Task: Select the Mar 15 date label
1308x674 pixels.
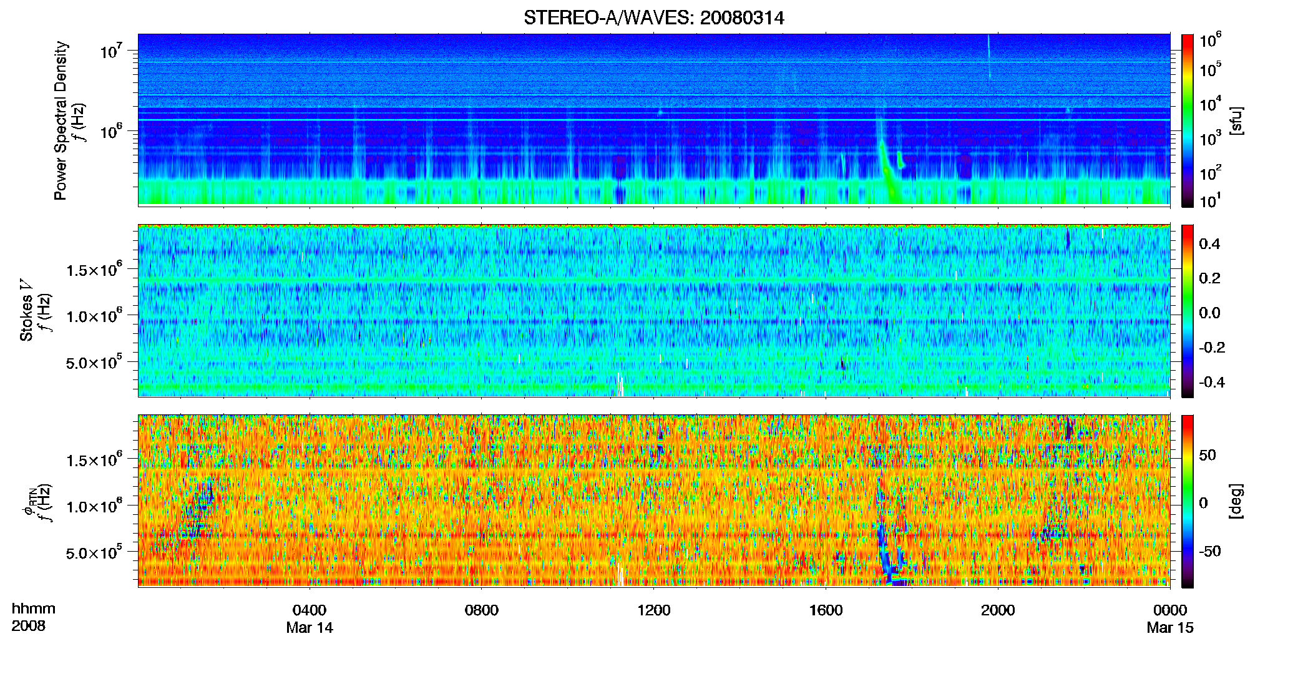Action: point(1170,628)
